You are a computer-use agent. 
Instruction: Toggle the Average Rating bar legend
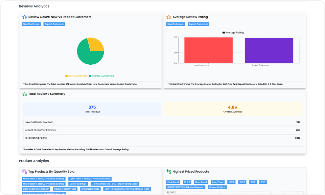click(x=233, y=32)
